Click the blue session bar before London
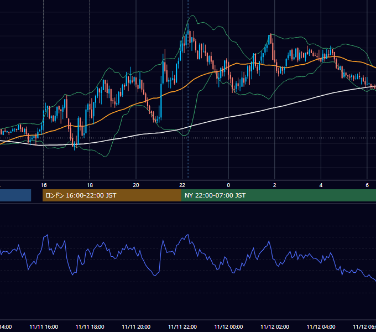 click(x=15, y=195)
